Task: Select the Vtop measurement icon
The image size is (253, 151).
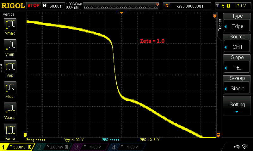Action: click(10, 88)
